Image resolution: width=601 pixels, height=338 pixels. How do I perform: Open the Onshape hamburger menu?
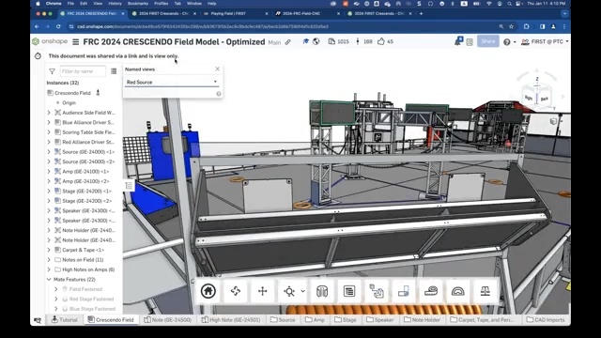[x=75, y=41]
